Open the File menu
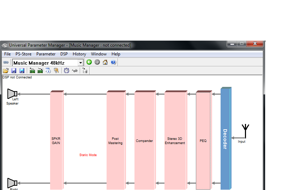Viewport: 288px width, 190px height. pyautogui.click(x=7, y=54)
